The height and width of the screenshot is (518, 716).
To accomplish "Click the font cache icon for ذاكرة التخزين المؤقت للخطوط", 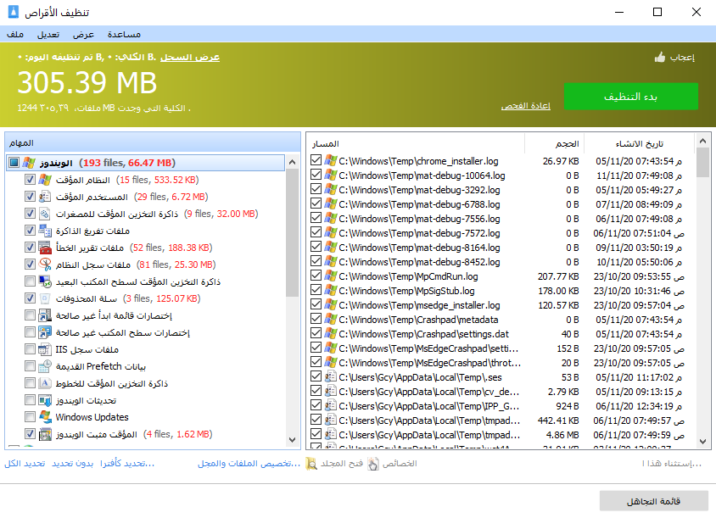I will (45, 383).
